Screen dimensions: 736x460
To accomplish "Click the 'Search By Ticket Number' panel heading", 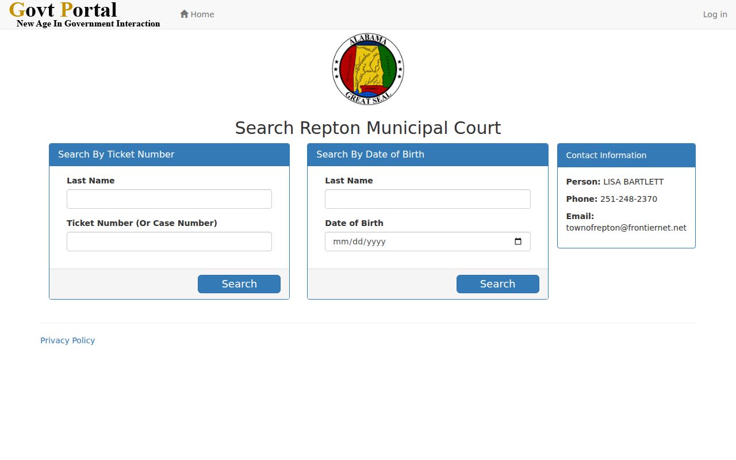I will [169, 155].
